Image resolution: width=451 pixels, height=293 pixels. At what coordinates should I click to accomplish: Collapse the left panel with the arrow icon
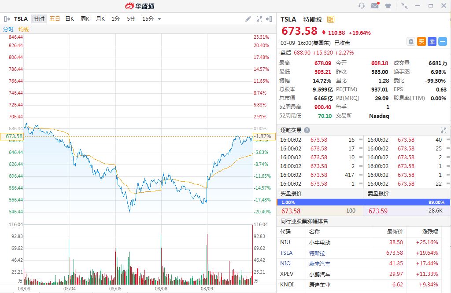(7, 19)
